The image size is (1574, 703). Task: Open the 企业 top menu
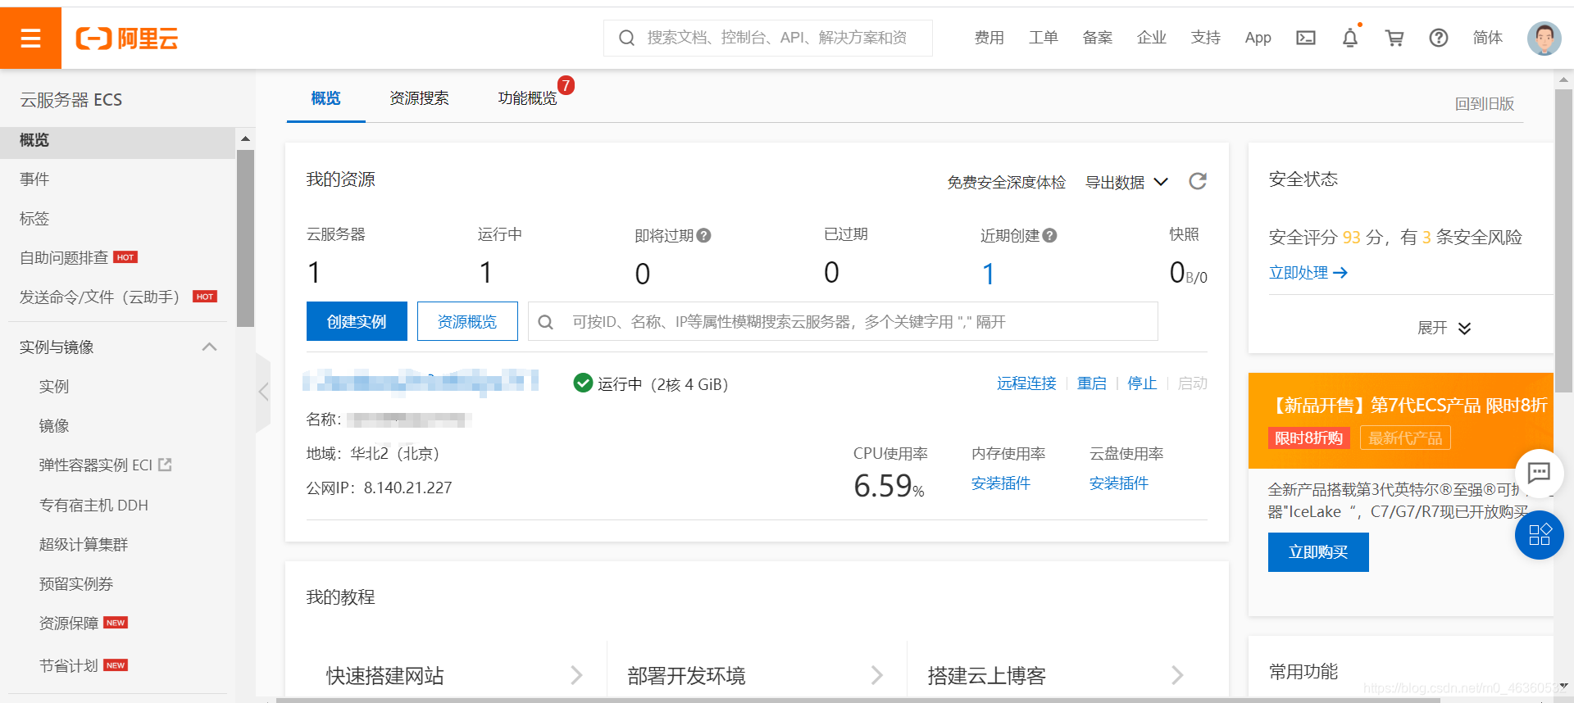(x=1151, y=38)
